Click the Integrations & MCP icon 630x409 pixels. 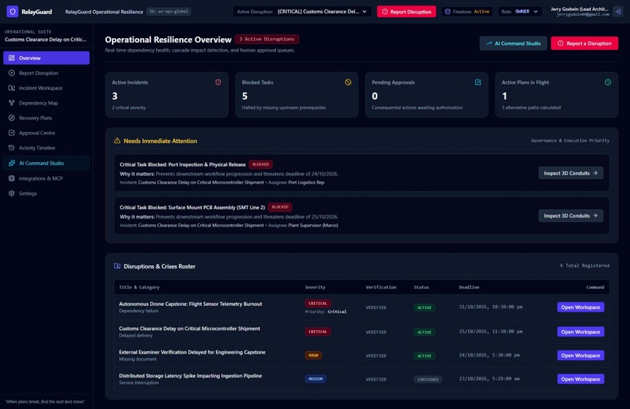tap(12, 178)
